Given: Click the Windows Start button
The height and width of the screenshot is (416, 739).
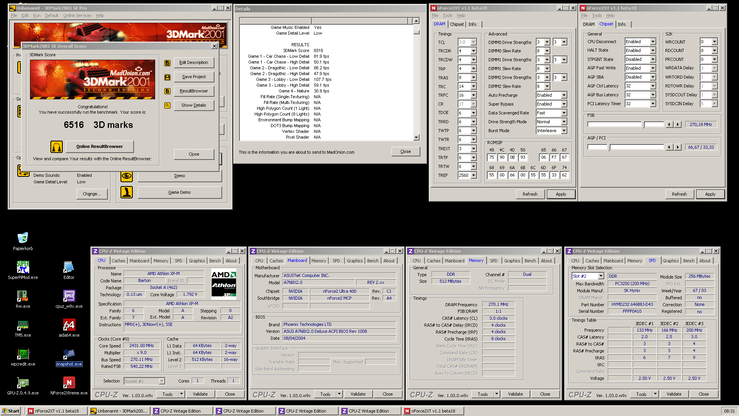Looking at the screenshot, I should 10,411.
